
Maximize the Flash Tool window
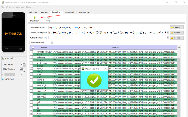click(x=176, y=3)
